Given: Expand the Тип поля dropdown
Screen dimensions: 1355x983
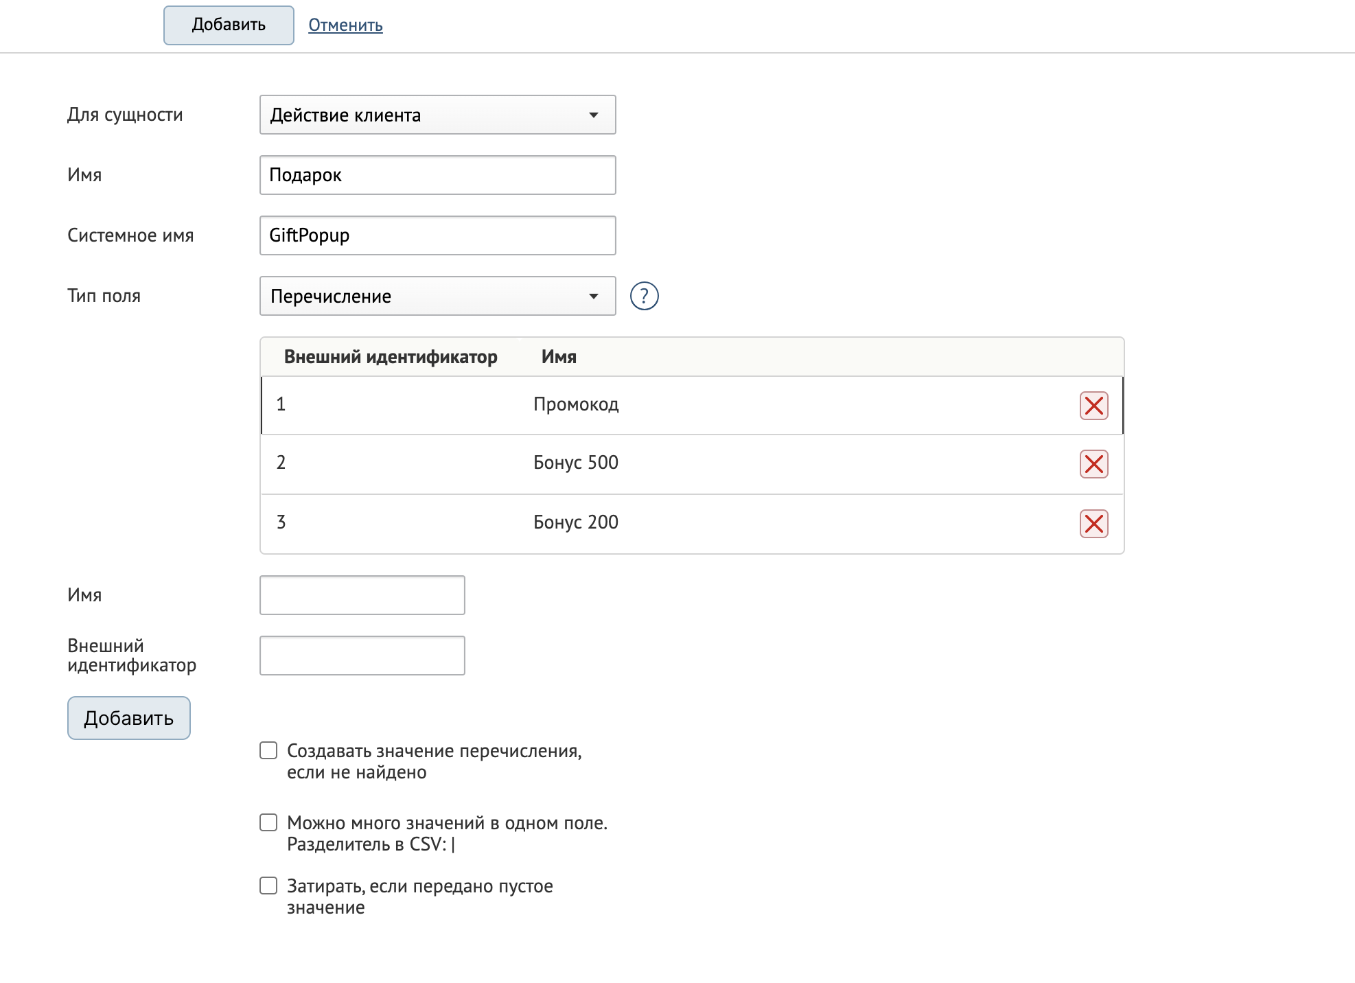Looking at the screenshot, I should [x=437, y=296].
